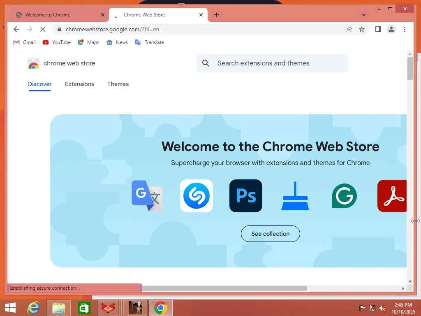The width and height of the screenshot is (421, 316).
Task: Open the Chrome profile avatar menu
Action: [391, 29]
